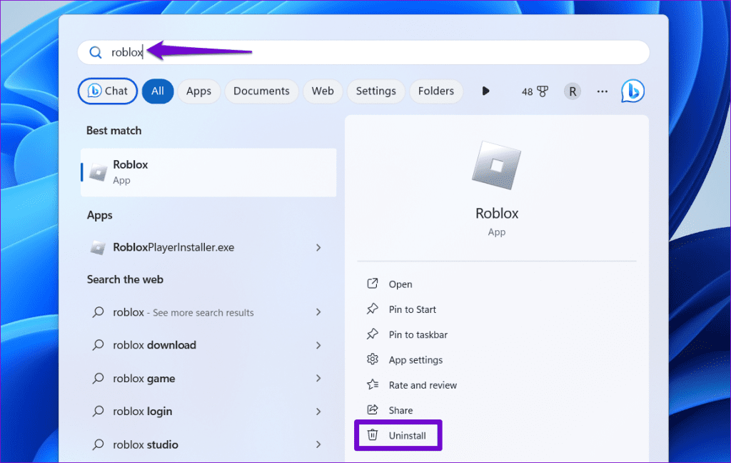Expand the roblox download suggestion arrow
The image size is (731, 463).
[318, 345]
